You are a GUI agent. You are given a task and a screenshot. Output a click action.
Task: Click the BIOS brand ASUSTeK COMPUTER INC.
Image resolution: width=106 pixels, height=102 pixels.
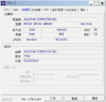pyautogui.click(x=61, y=52)
